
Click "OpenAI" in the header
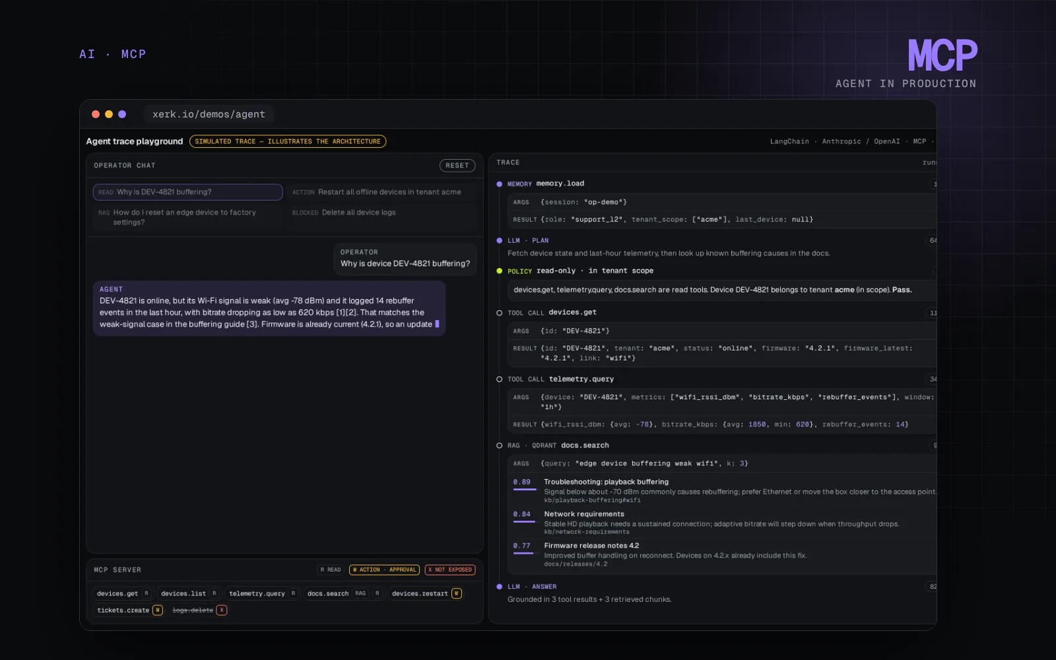pyautogui.click(x=887, y=141)
